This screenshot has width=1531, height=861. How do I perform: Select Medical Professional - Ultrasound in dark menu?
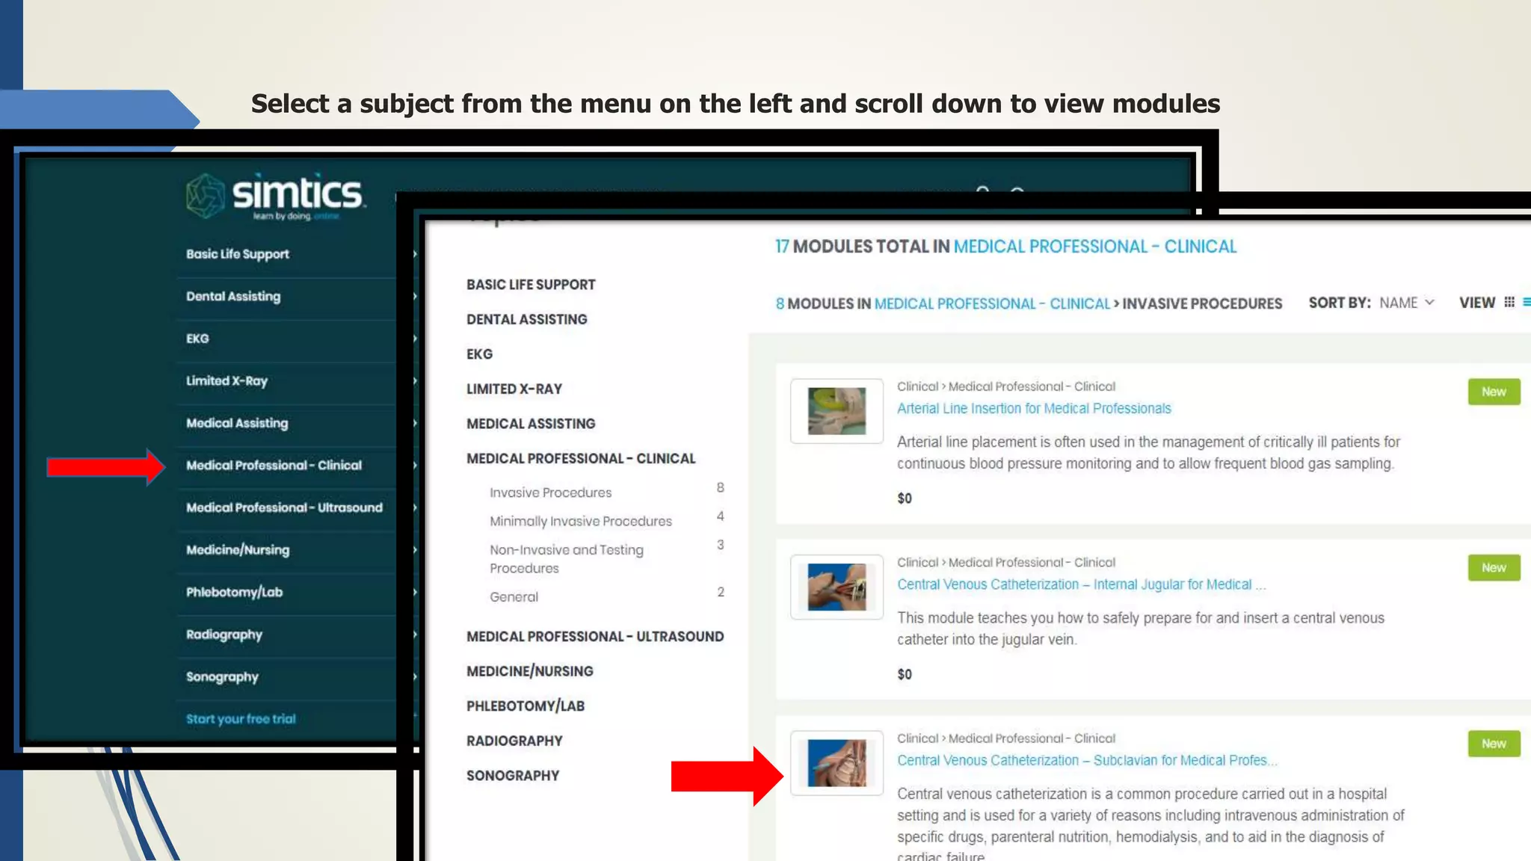click(284, 507)
